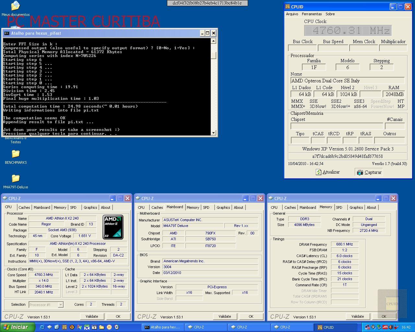Click the Safely Remove Hardware tray icon
Screen dimensions: 415x332
379,327
